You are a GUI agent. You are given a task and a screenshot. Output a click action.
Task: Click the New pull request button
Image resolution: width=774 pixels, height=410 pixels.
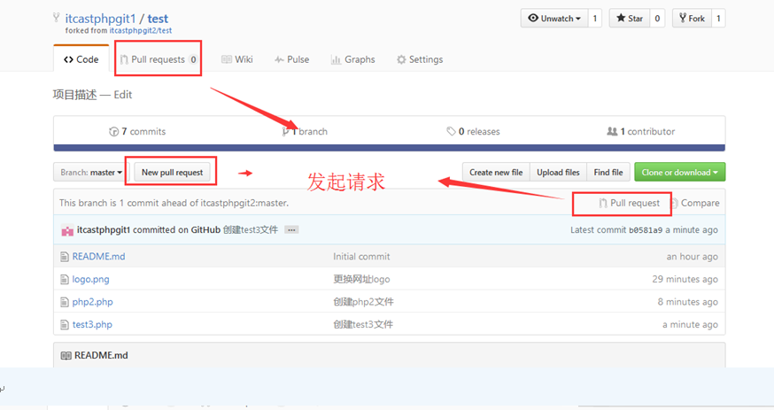click(173, 172)
